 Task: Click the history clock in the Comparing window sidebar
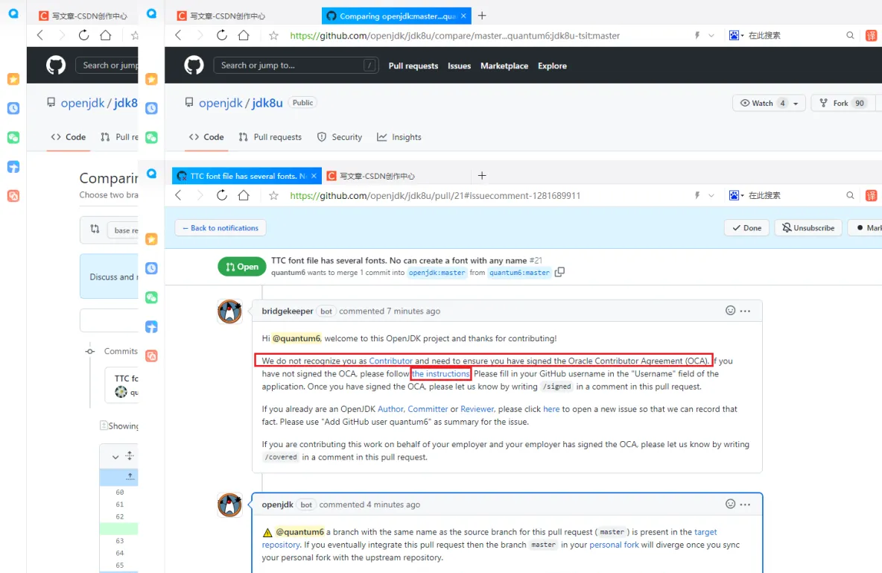[151, 108]
